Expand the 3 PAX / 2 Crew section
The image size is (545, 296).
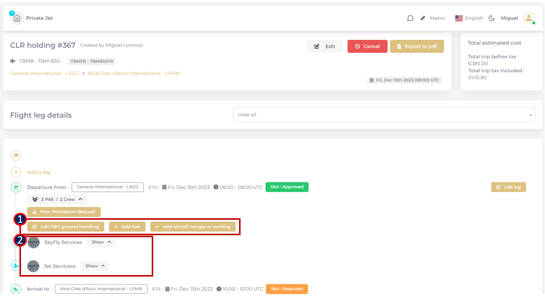click(57, 199)
